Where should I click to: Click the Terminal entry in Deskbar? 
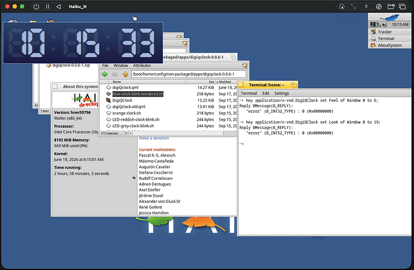point(390,38)
